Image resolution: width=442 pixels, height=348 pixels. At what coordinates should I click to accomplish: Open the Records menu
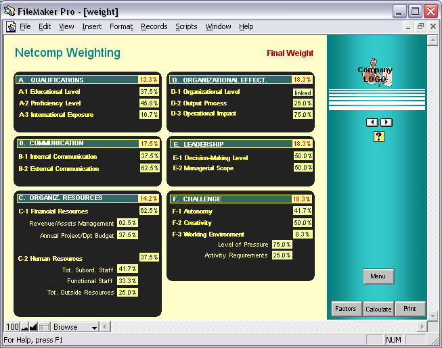point(154,27)
